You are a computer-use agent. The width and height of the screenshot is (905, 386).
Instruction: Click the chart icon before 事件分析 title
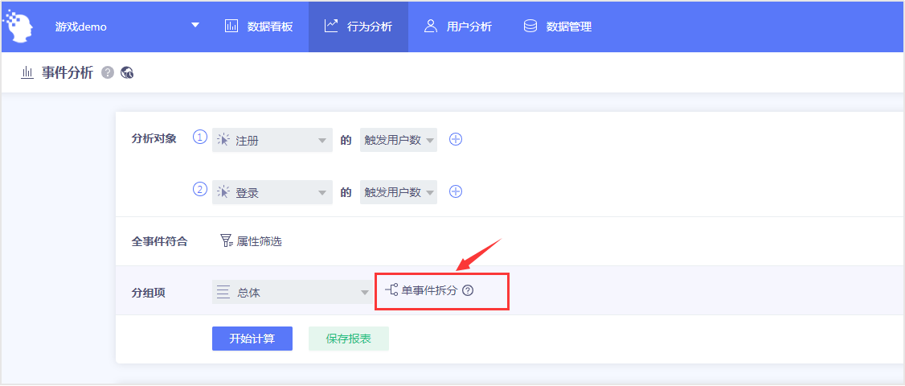point(27,72)
